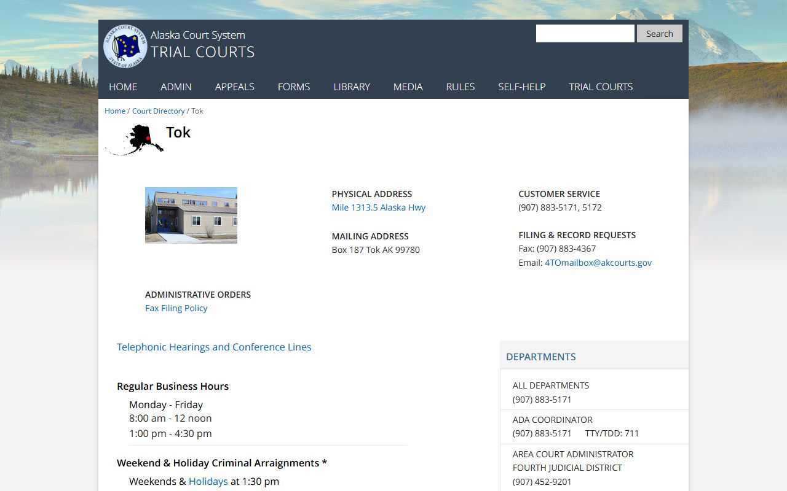
Task: Click the ALL DEPARTMENTS entry
Action: click(551, 385)
